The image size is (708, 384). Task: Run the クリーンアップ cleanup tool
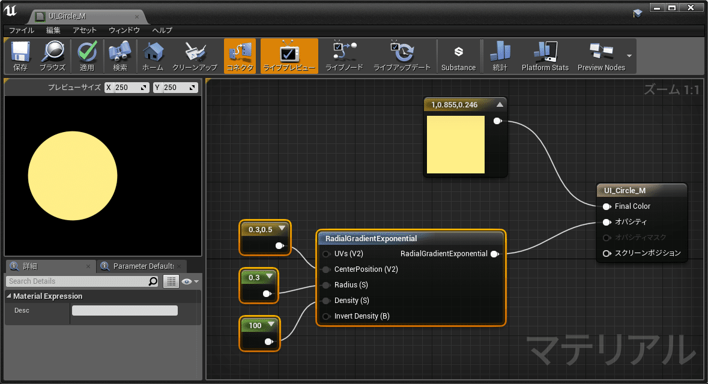(195, 56)
